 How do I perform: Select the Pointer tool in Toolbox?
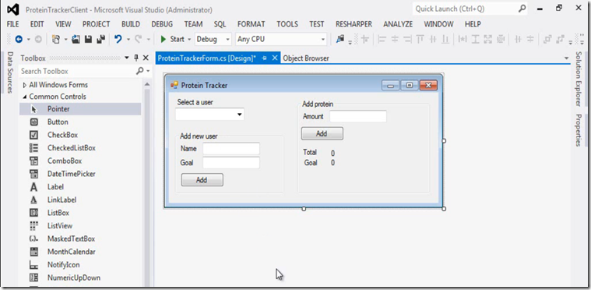[x=80, y=109]
